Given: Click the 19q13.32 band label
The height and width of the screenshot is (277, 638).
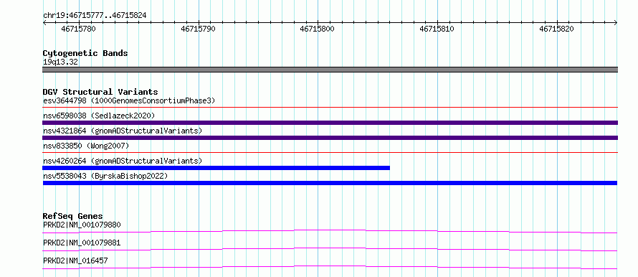Looking at the screenshot, I should tap(61, 62).
